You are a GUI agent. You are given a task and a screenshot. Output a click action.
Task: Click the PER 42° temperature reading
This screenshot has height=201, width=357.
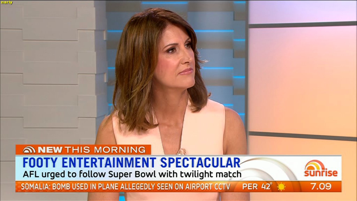pyautogui.click(x=257, y=186)
